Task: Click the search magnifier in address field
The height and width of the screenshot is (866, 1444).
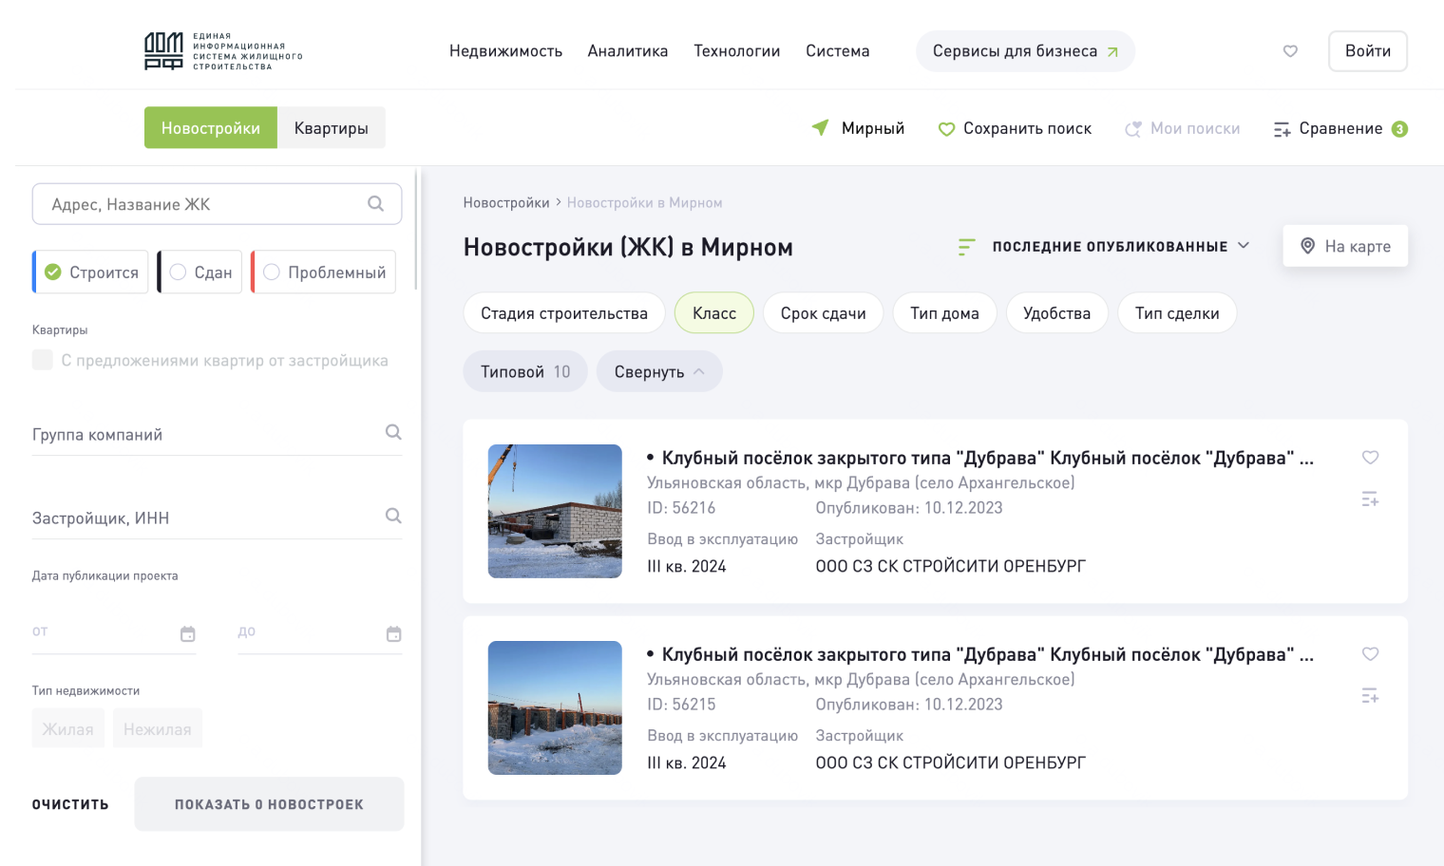Action: (376, 204)
